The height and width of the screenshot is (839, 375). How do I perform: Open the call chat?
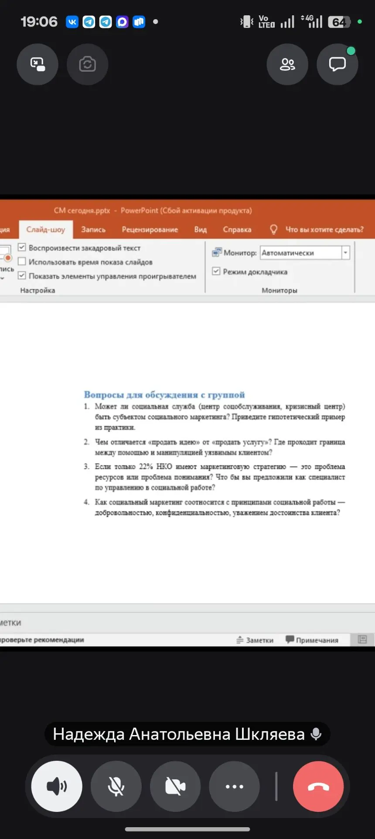[x=337, y=64]
